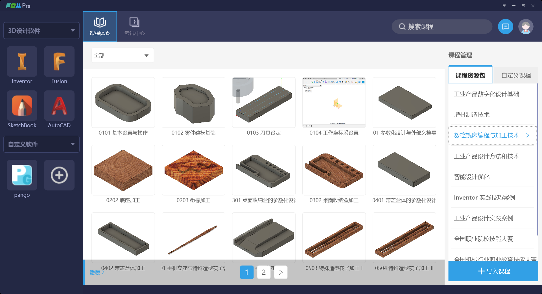Open course 0302 桌面收纳盒加工 thumbnail
542x294 pixels.
(x=334, y=170)
